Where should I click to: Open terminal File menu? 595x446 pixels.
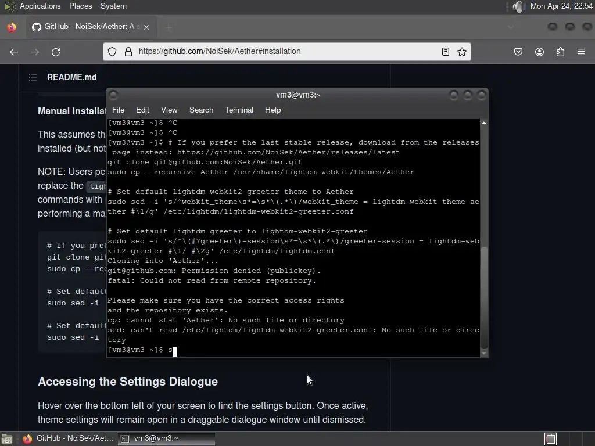(118, 110)
